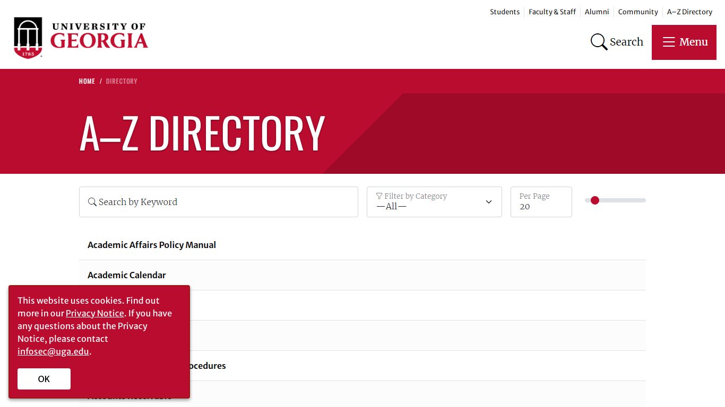Click the category dropdown chevron arrow
725x407 pixels.
pos(489,202)
